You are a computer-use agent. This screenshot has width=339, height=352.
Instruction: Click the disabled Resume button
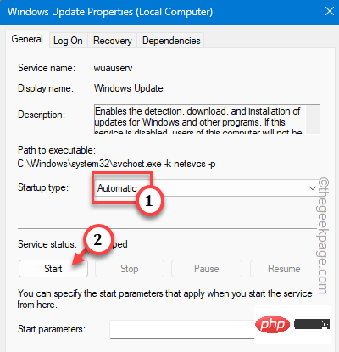pos(284,268)
